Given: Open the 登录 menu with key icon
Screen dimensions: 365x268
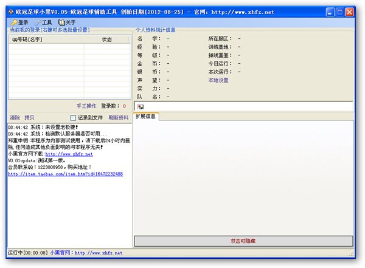Looking at the screenshot, I should coord(20,22).
